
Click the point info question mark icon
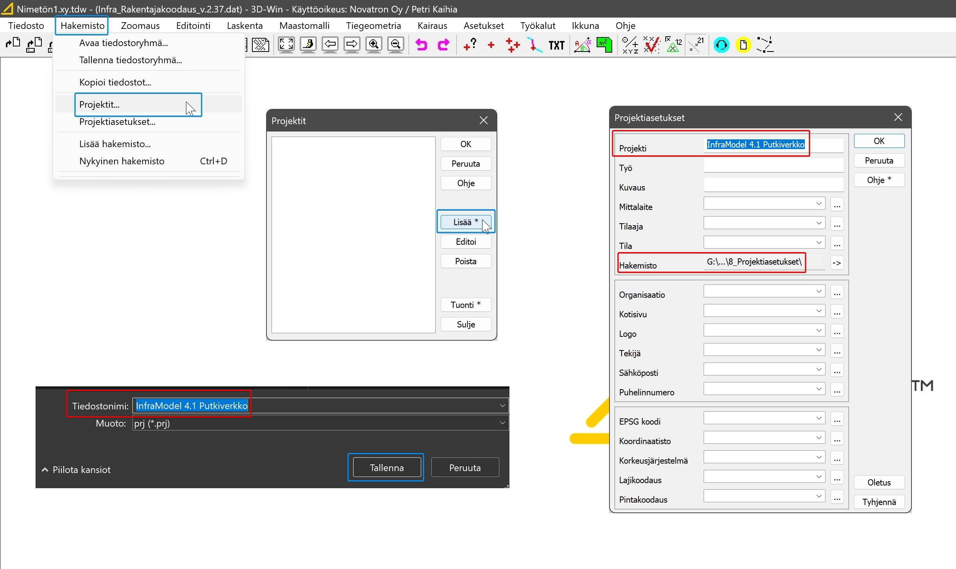click(x=470, y=45)
